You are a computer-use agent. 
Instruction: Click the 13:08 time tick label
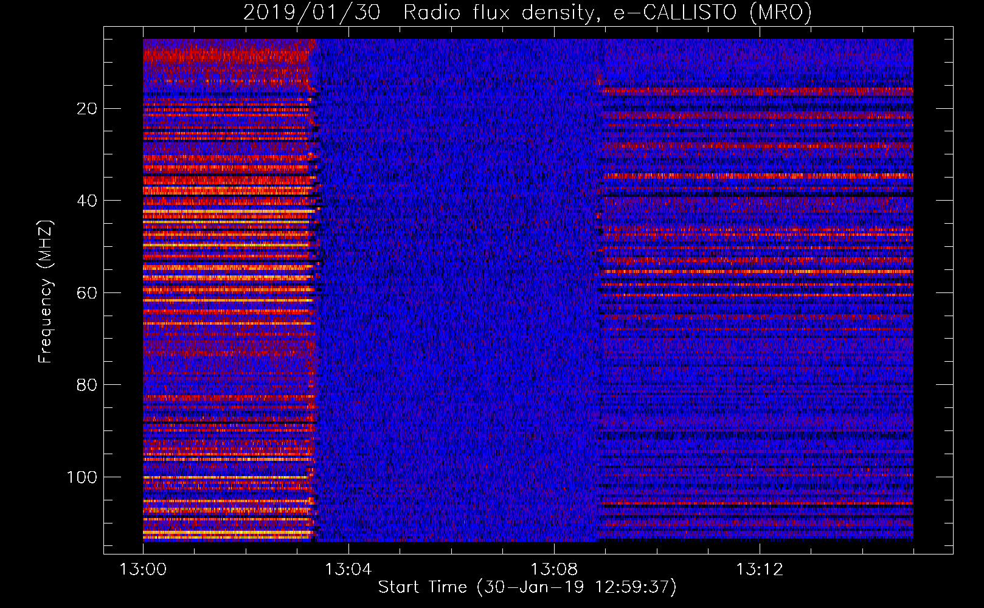[x=554, y=570]
